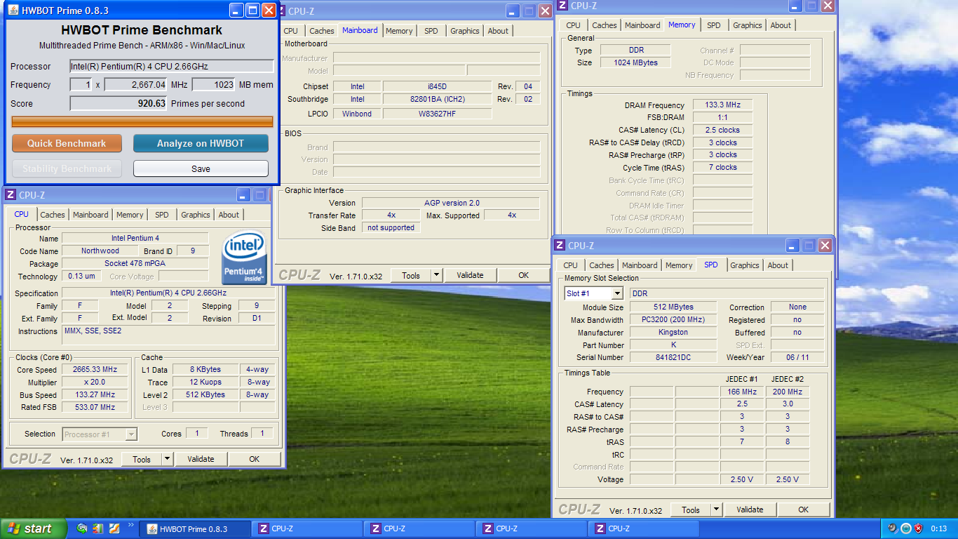The height and width of the screenshot is (539, 958).
Task: Click the 82801BA (ICH2) southbridge value
Action: pos(438,99)
